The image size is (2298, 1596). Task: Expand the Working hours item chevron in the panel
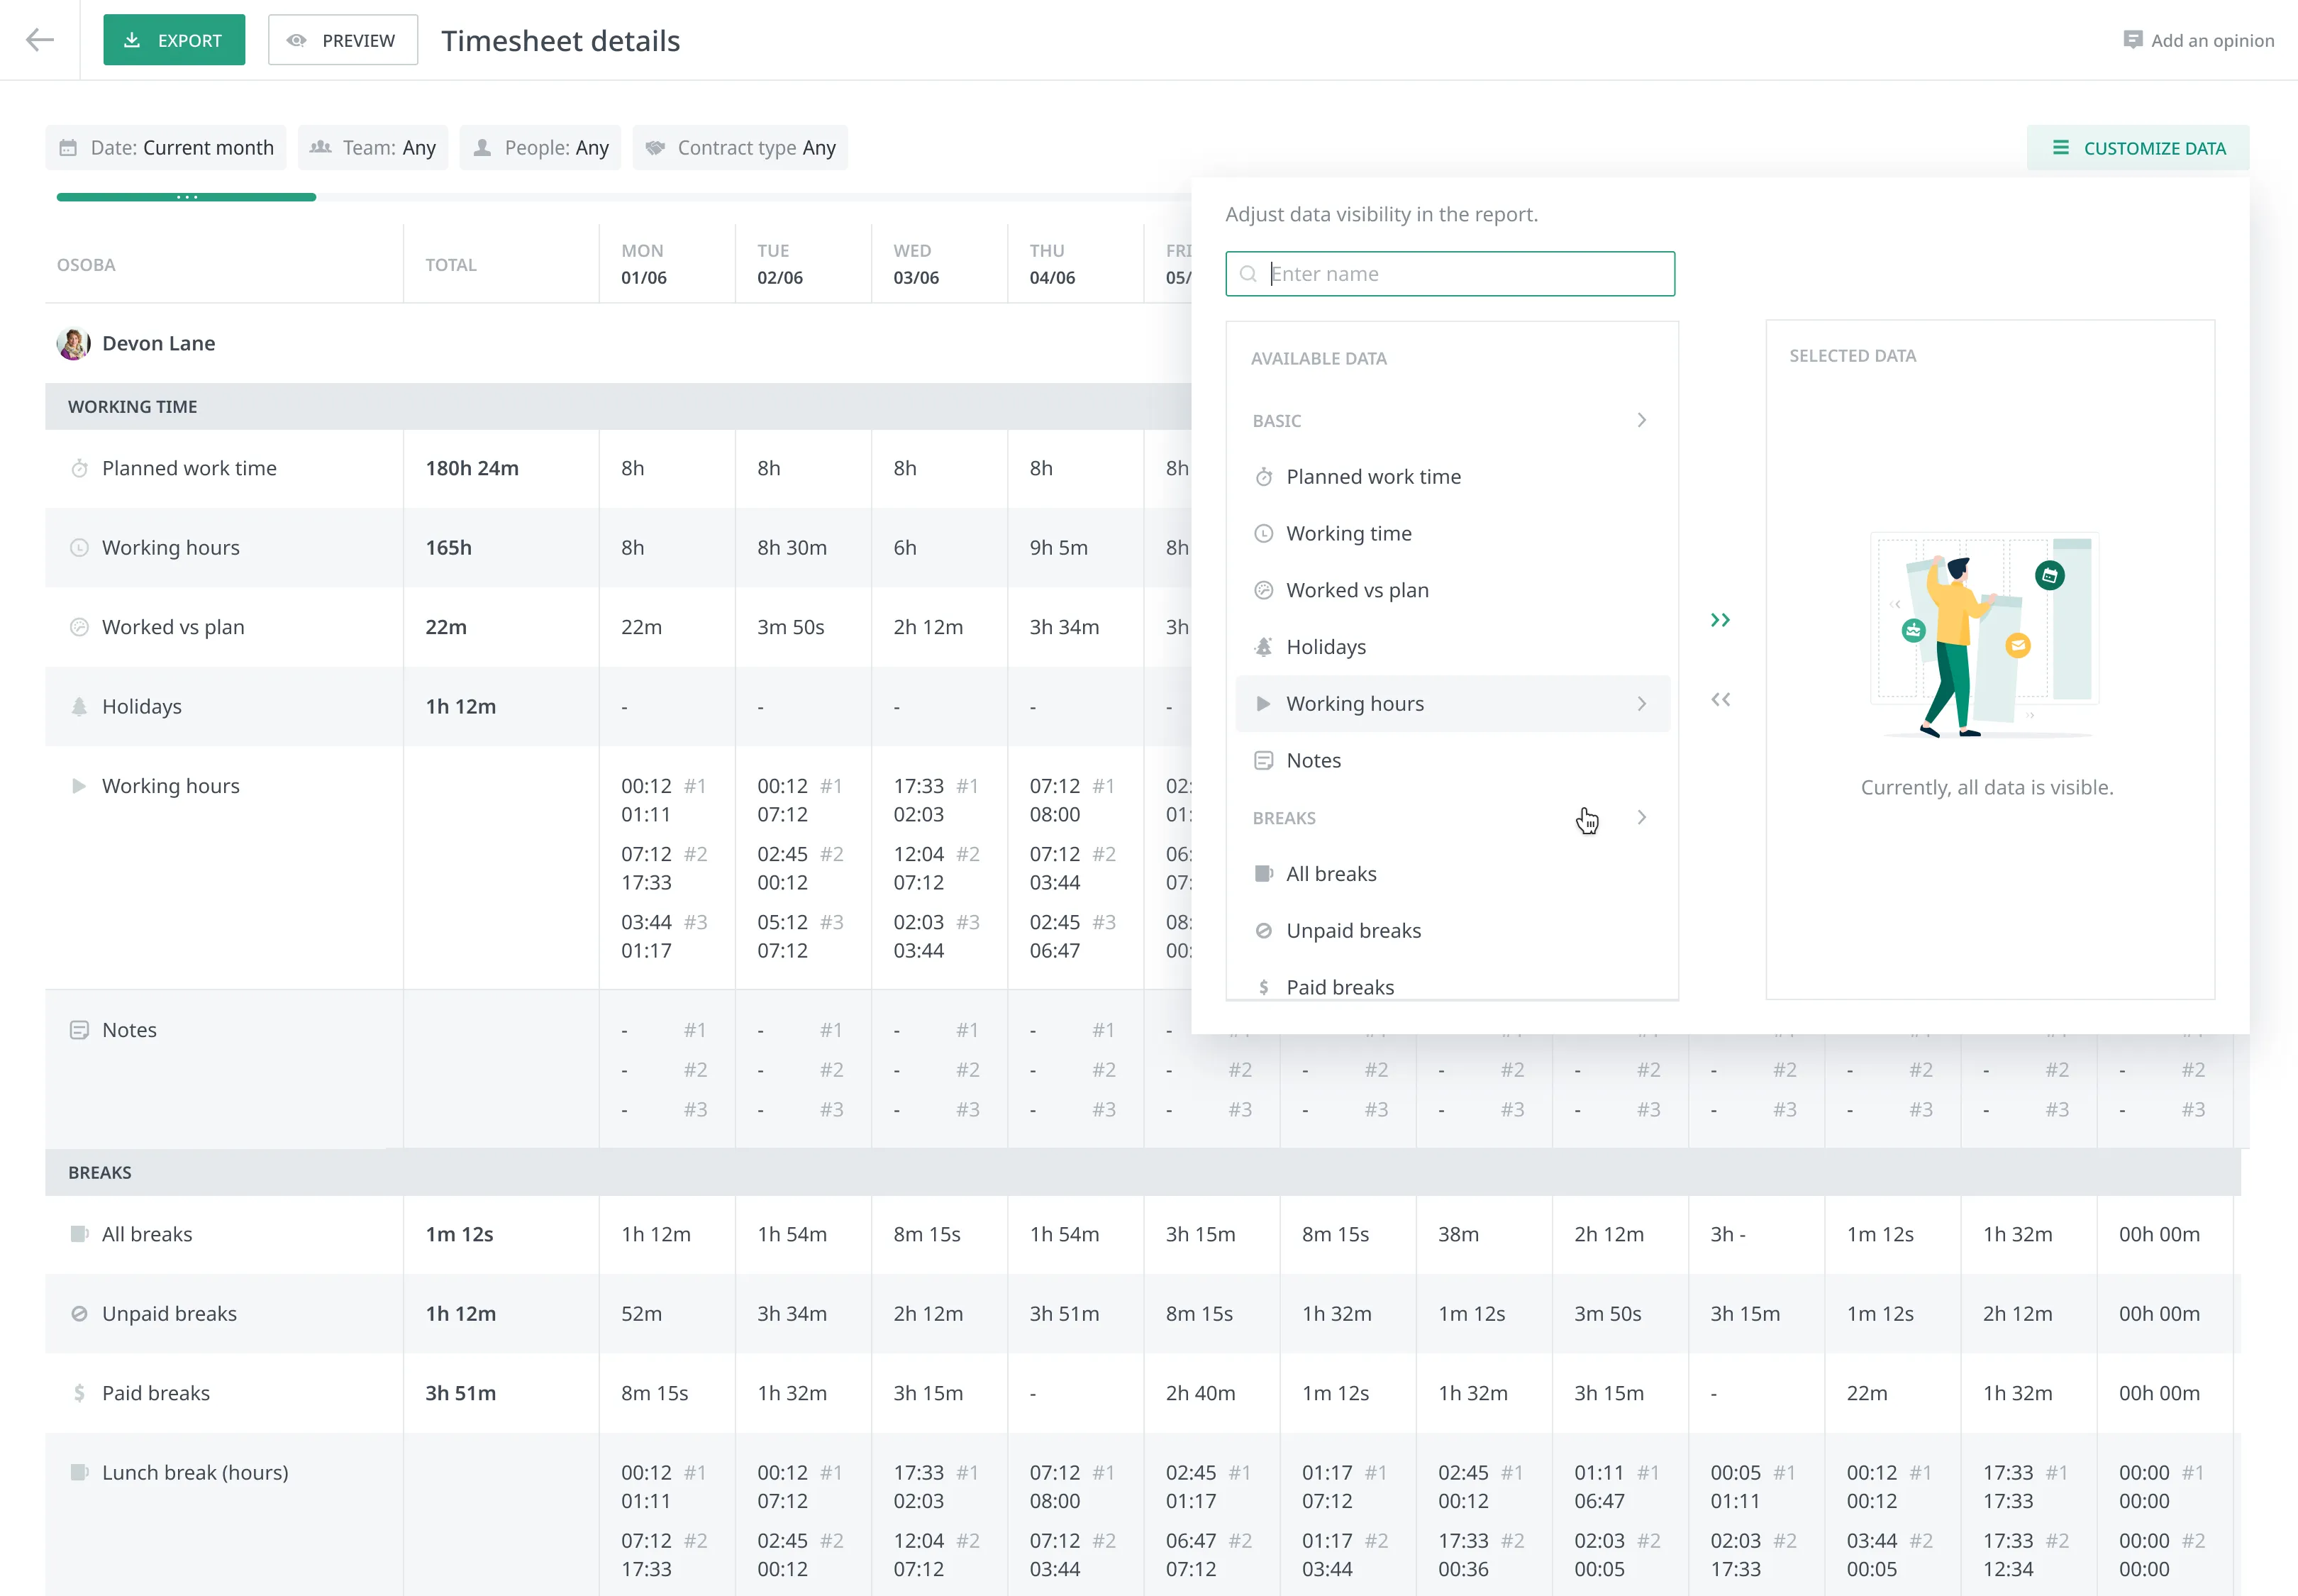click(x=1641, y=704)
